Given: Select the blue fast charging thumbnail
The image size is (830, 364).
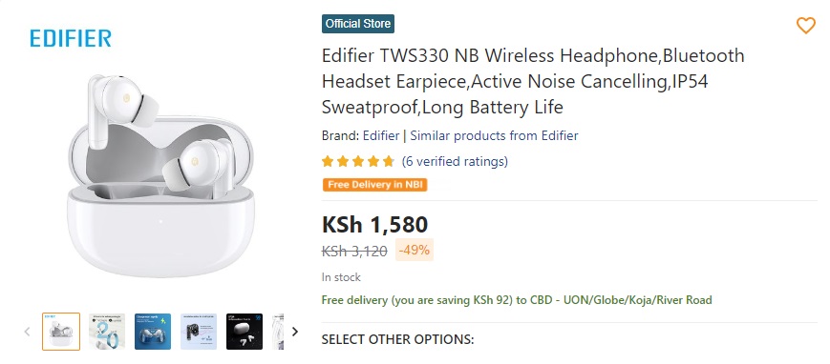Looking at the screenshot, I should coord(153,332).
